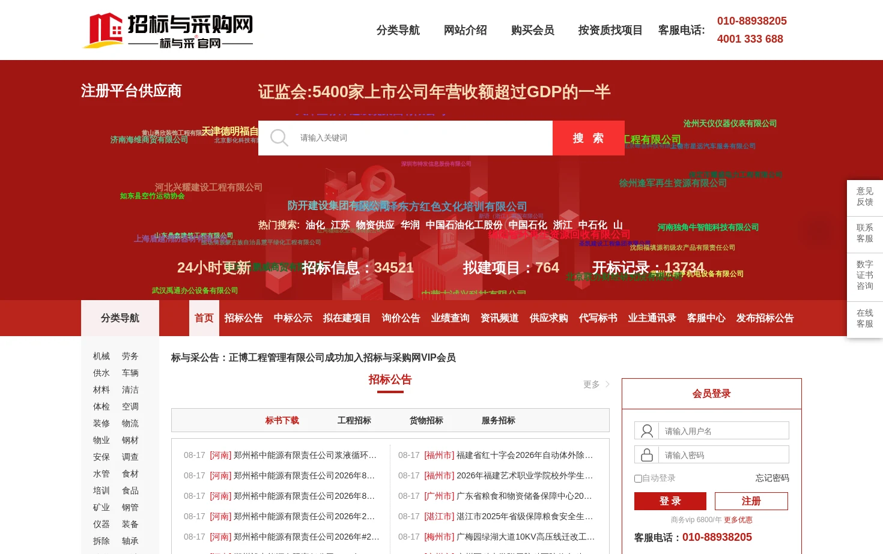Click the chevron next to 更多
This screenshot has width=883, height=554.
(607, 384)
